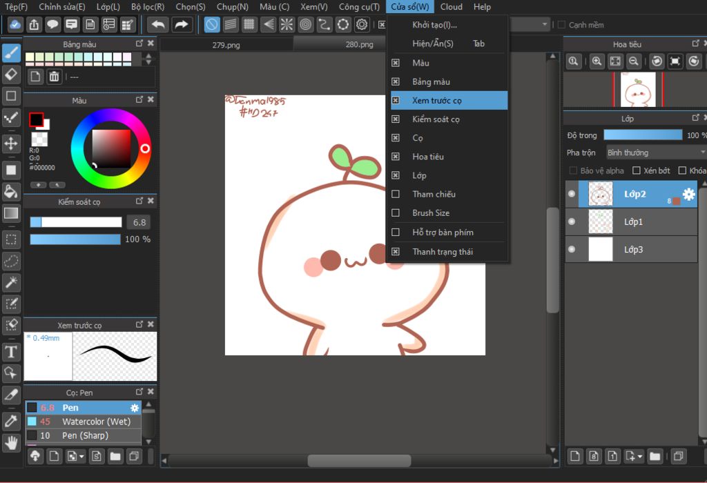Expand the brush add dropdown arrow
The width and height of the screenshot is (707, 483).
coord(82,456)
